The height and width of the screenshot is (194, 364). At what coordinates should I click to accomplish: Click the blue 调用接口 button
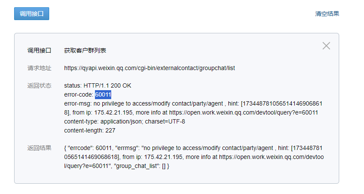click(x=32, y=14)
